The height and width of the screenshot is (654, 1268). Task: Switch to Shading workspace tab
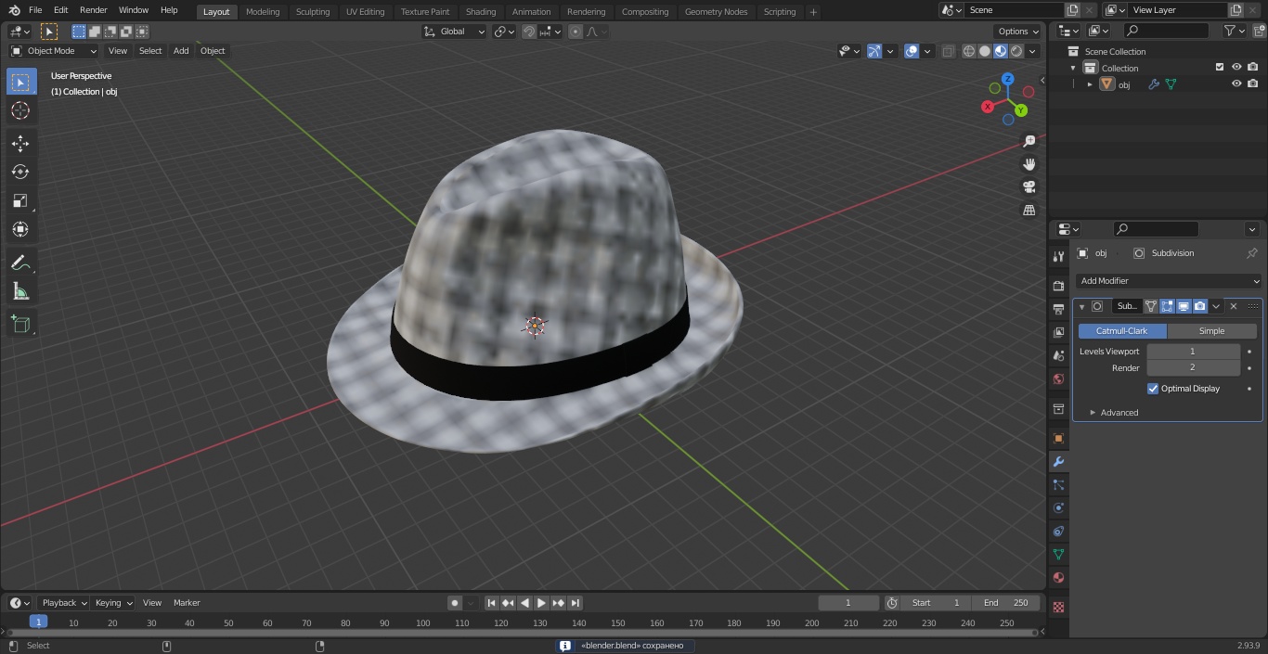(481, 12)
